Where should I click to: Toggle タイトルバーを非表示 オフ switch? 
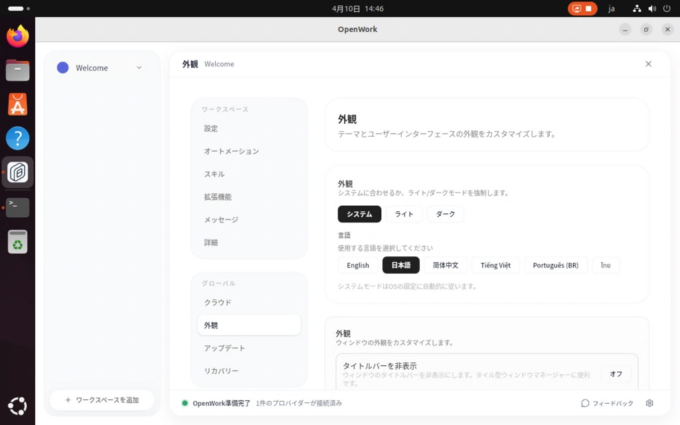616,374
